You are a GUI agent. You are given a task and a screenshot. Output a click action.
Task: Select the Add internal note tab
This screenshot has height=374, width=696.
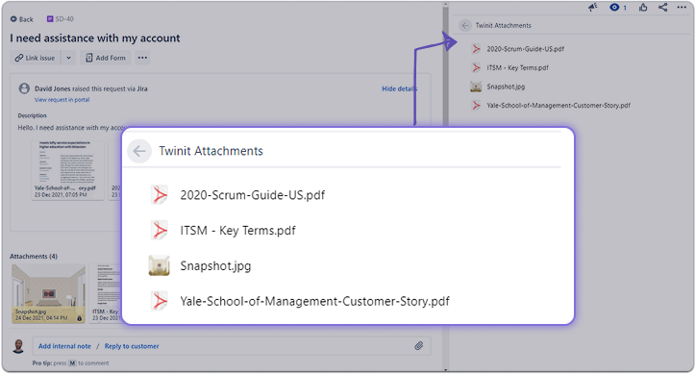64,346
